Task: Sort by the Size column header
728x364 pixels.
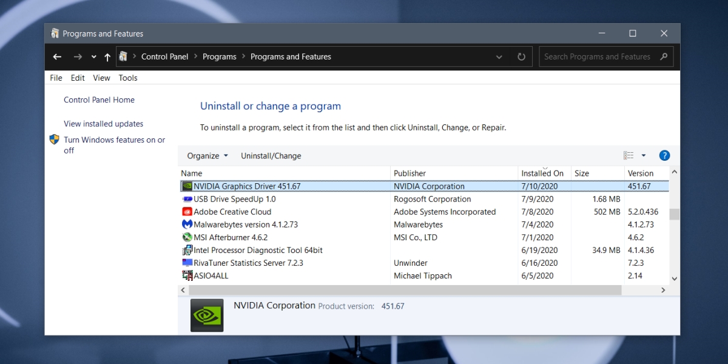Action: pyautogui.click(x=598, y=173)
